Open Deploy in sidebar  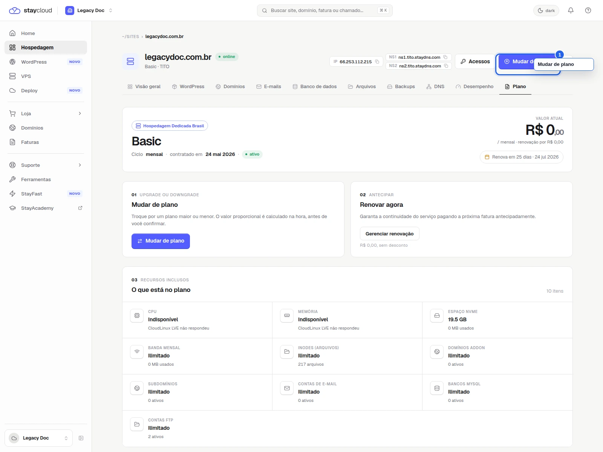(x=46, y=90)
